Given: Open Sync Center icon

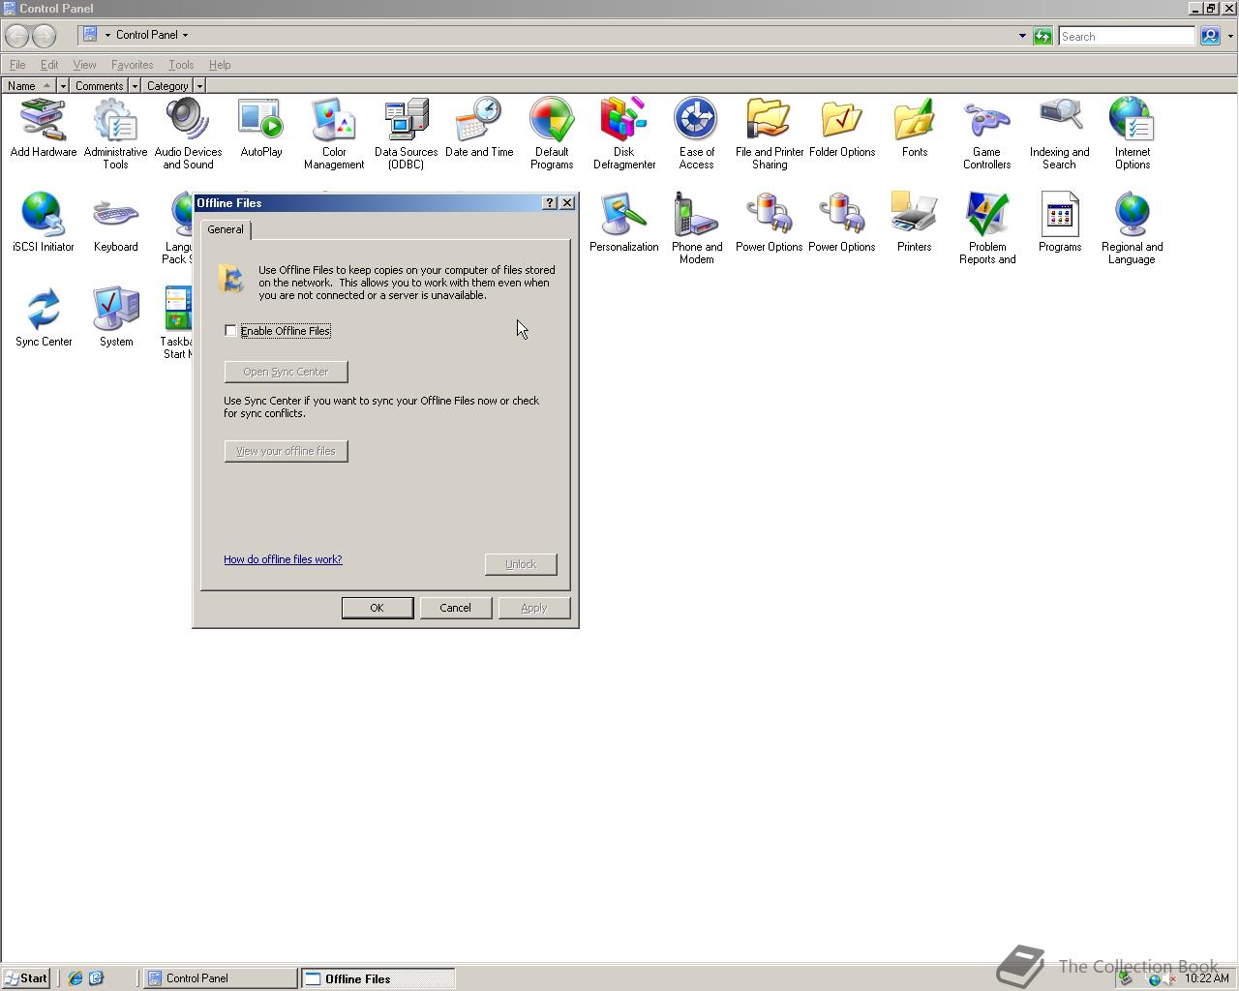Looking at the screenshot, I should tap(44, 317).
